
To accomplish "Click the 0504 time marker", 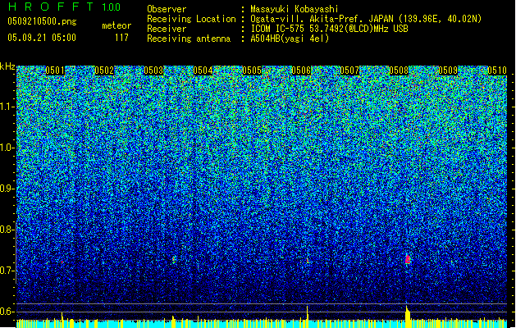I will point(203,71).
